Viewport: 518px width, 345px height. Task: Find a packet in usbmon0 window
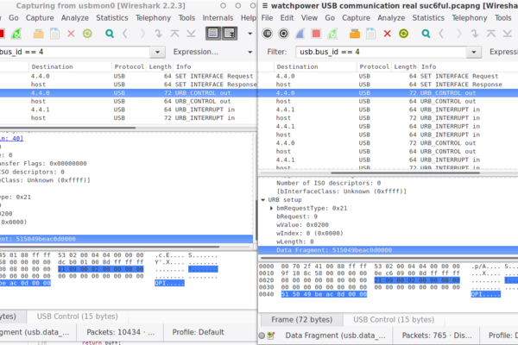click(110, 34)
